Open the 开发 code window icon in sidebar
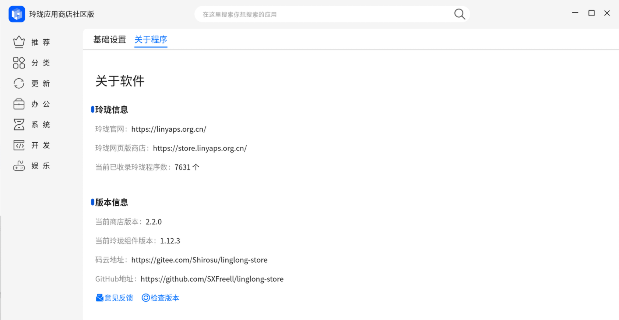The image size is (619, 320). [19, 145]
